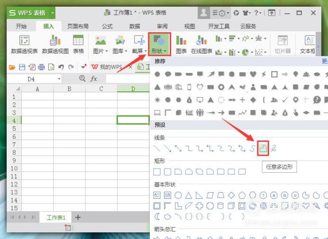The height and width of the screenshot is (239, 328).
Task: Switch to the 页面布局 ribbon tab
Action: (x=78, y=27)
